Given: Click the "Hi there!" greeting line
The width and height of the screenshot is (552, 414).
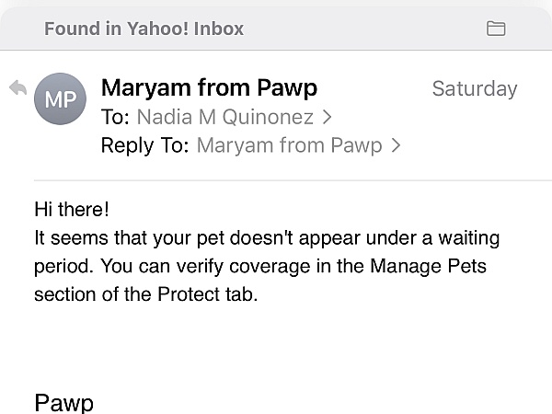Looking at the screenshot, I should pyautogui.click(x=72, y=209).
